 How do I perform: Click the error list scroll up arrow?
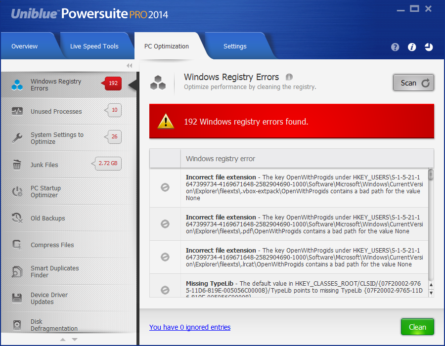(431, 284)
